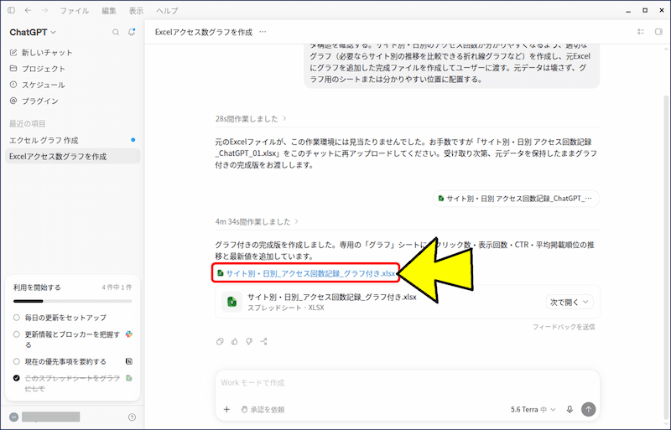This screenshot has height=430, width=671.
Task: Open プラグイン in the sidebar
Action: pyautogui.click(x=34, y=101)
